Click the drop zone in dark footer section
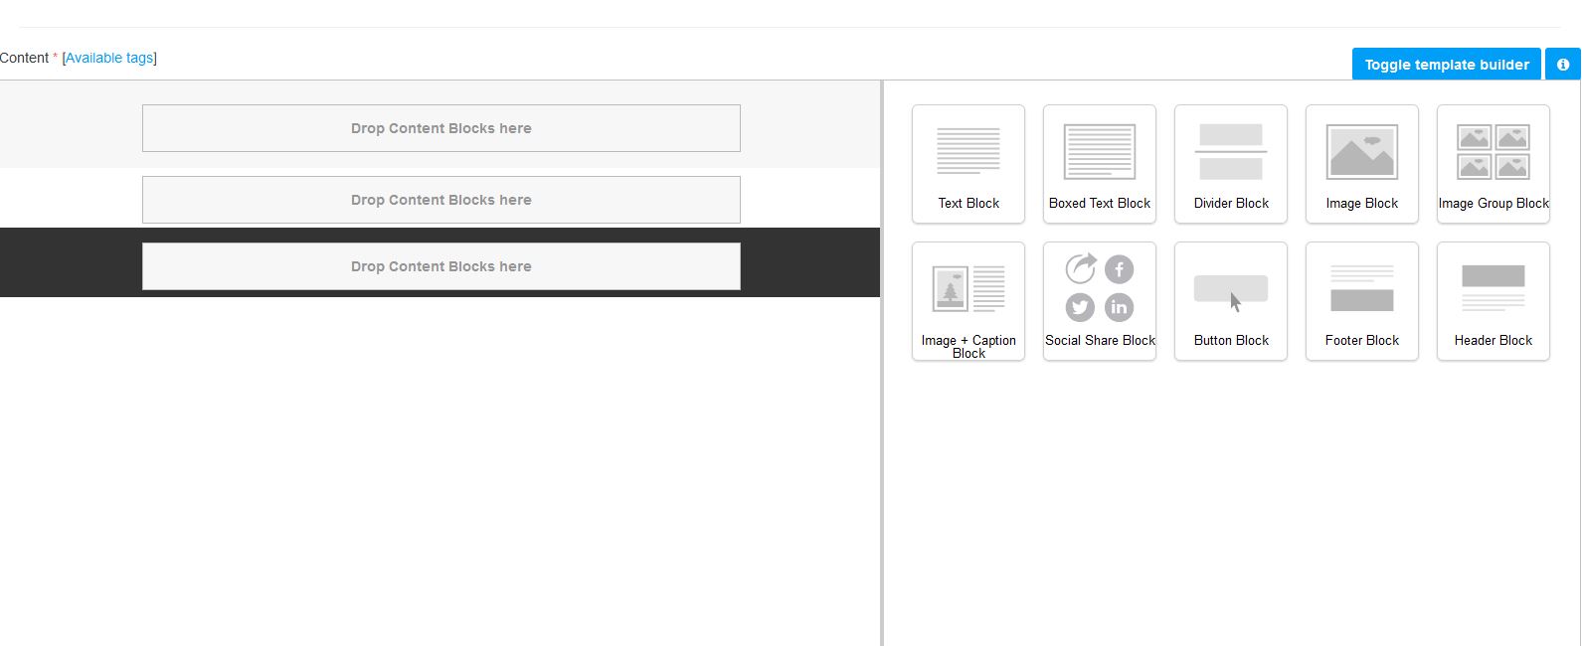Viewport: 1582px width, 646px height. pyautogui.click(x=440, y=266)
